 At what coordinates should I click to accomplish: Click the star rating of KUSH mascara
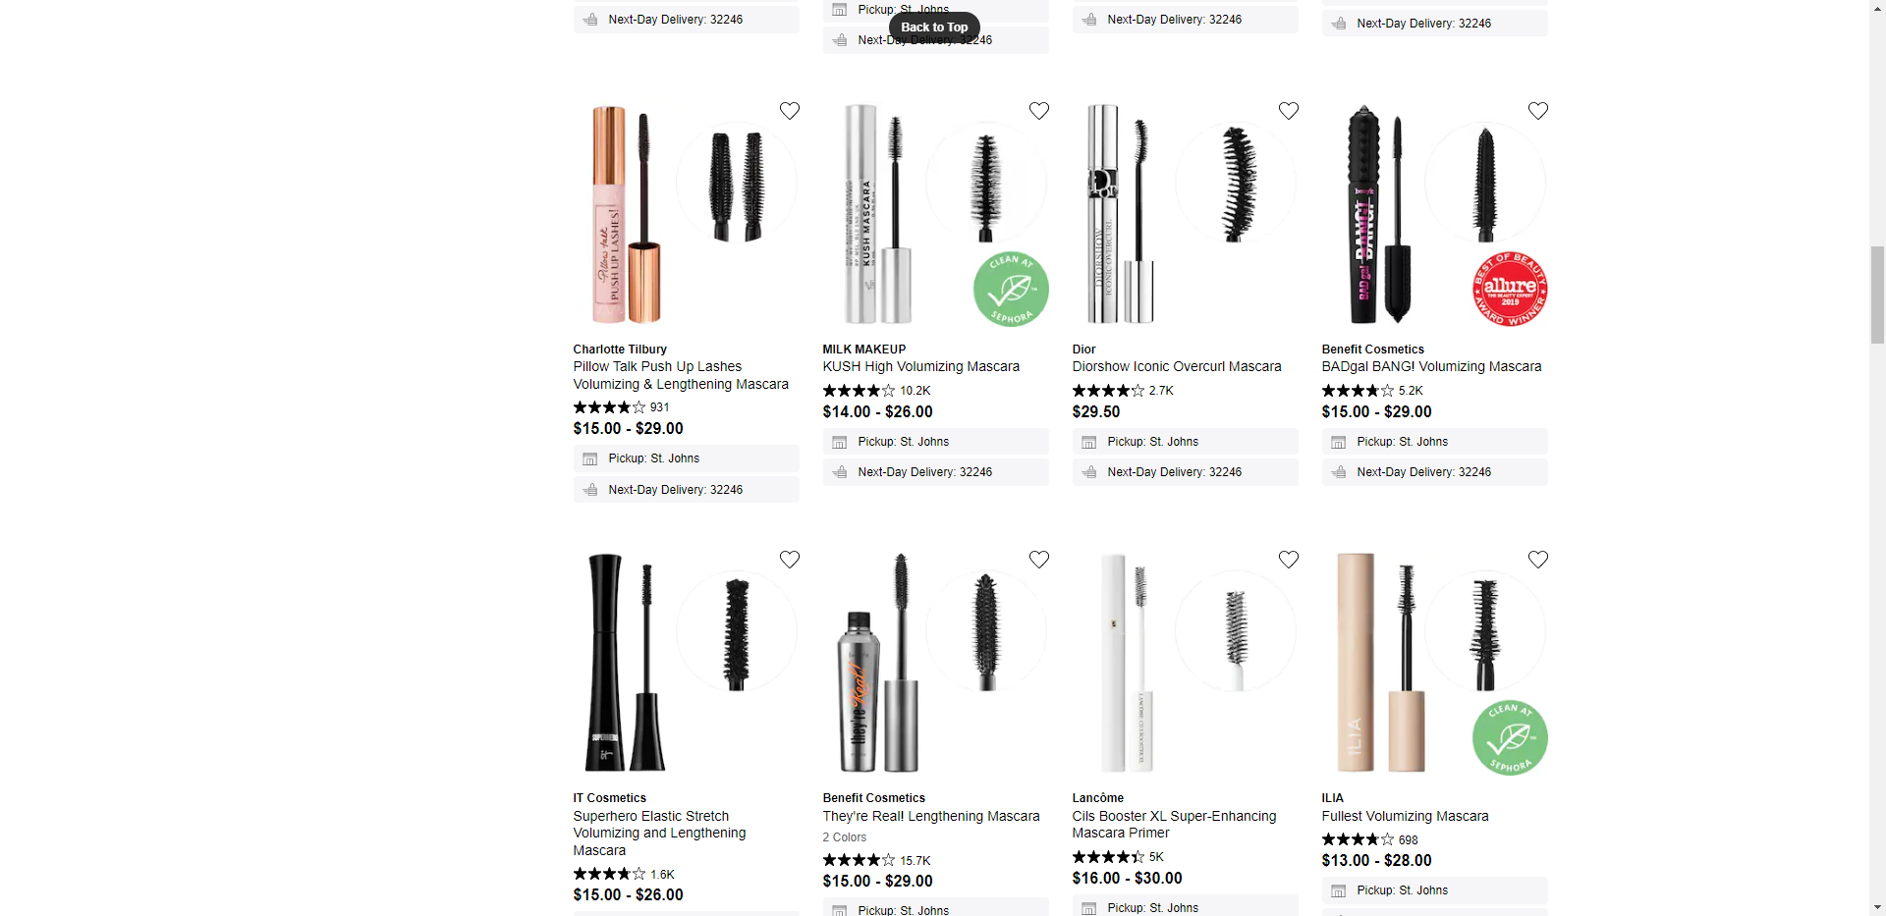click(859, 391)
